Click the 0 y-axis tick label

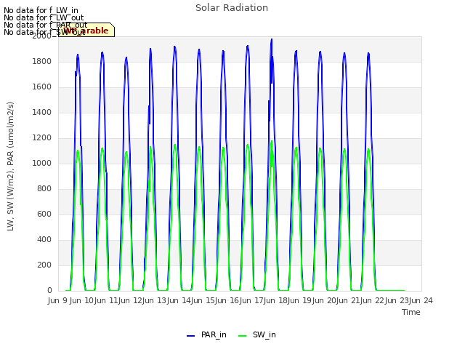tap(49, 291)
